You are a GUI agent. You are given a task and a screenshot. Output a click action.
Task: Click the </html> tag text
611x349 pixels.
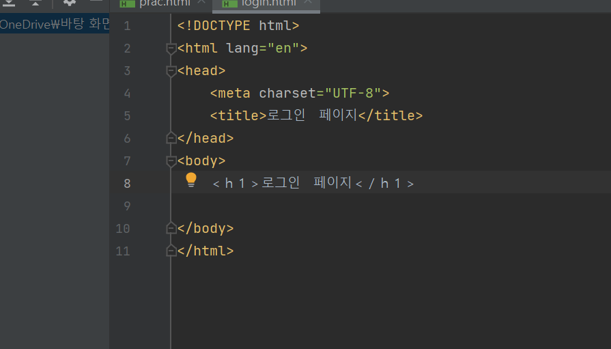point(205,251)
